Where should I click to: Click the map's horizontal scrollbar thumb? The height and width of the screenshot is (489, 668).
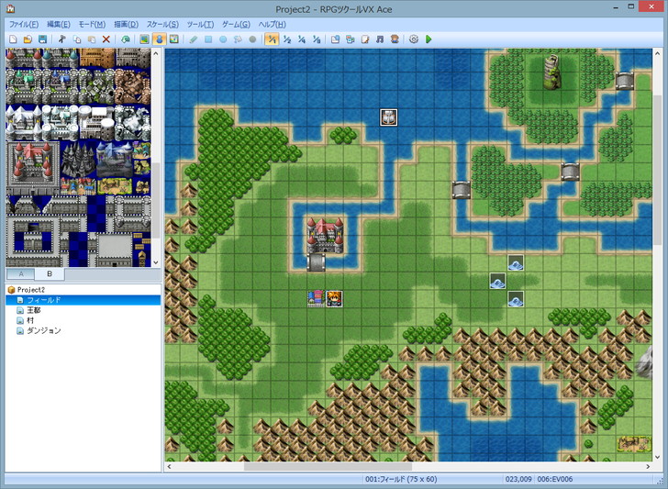(328, 466)
